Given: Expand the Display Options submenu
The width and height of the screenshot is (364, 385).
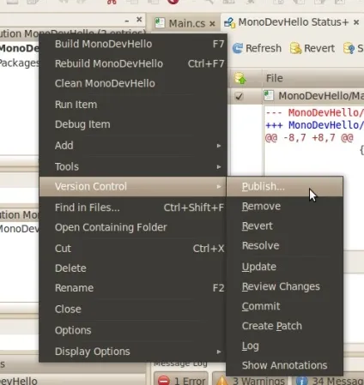Looking at the screenshot, I should point(133,352).
